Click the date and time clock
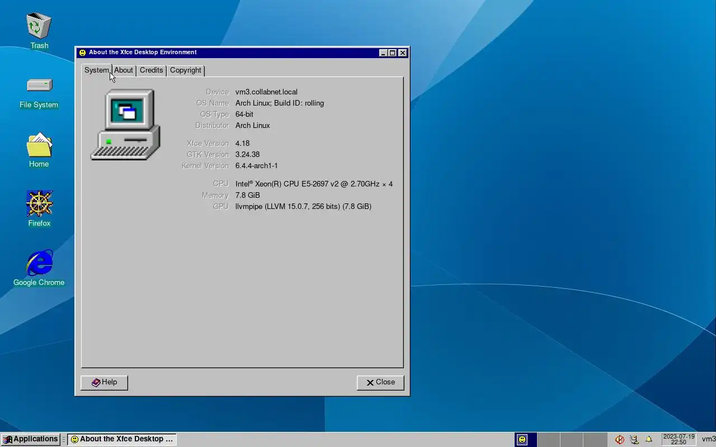 [679, 439]
